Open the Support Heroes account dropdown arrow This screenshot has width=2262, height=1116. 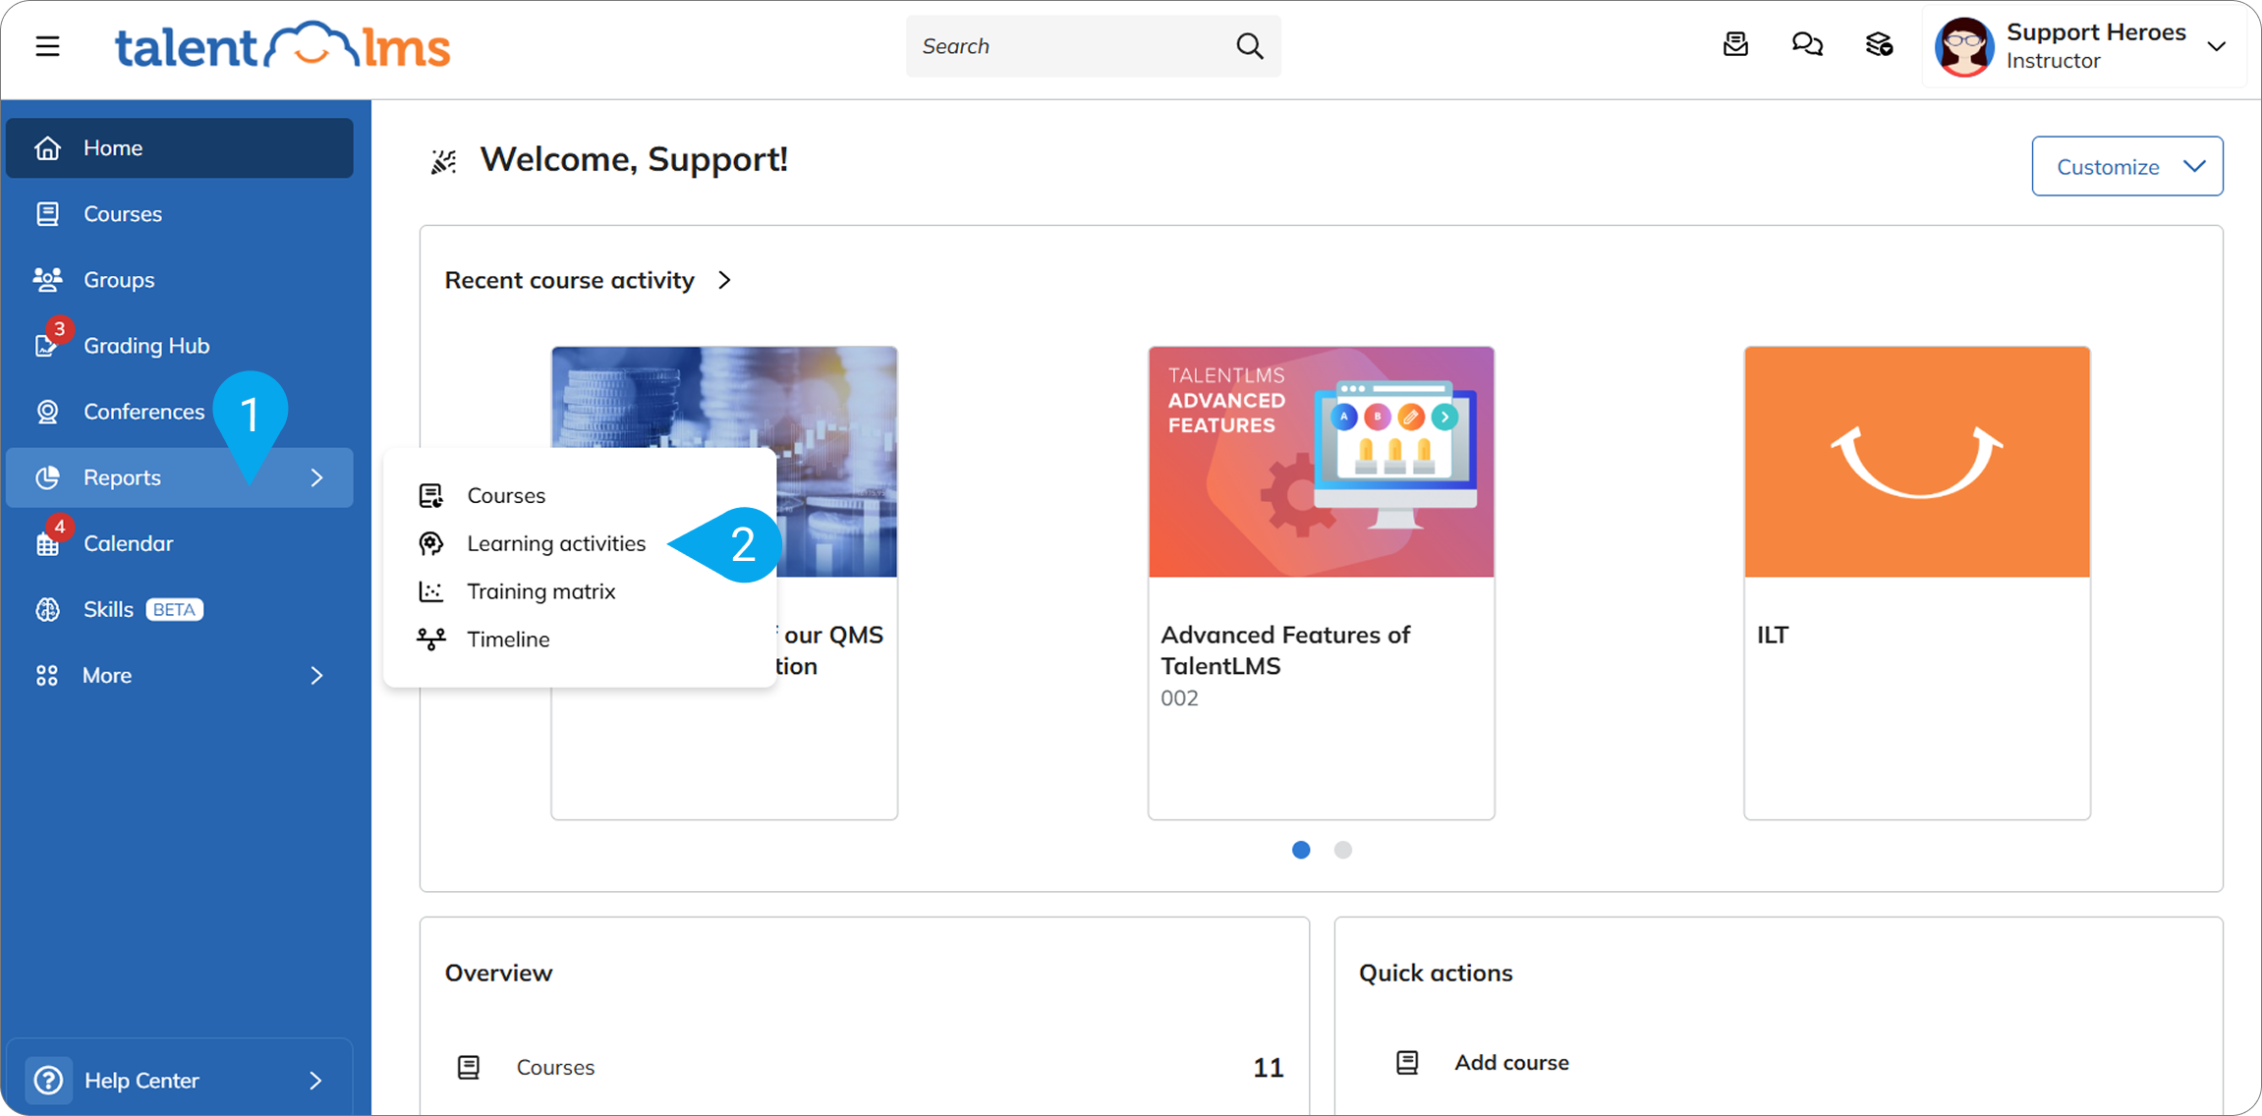(2216, 46)
